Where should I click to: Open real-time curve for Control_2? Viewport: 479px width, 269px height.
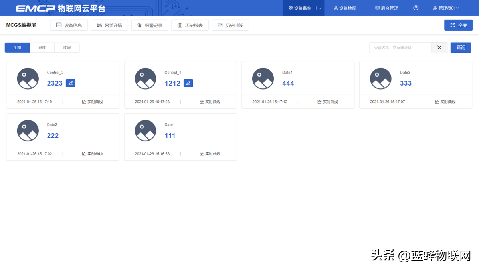coord(93,102)
